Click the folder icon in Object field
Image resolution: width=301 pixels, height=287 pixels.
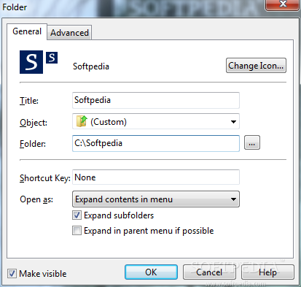point(82,121)
